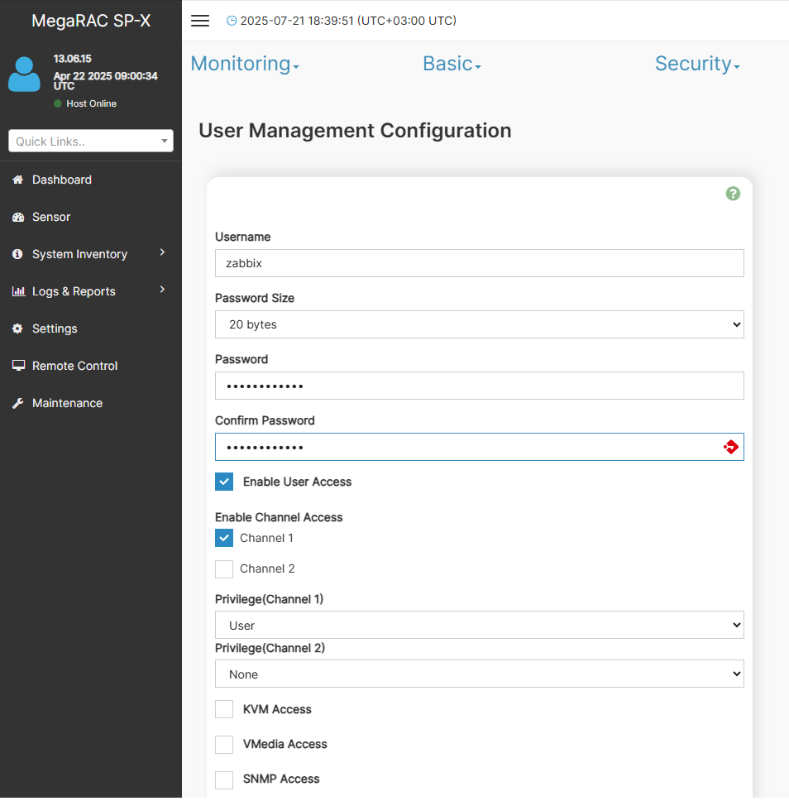
Task: Click the Enable Channel Access label
Action: coord(279,517)
